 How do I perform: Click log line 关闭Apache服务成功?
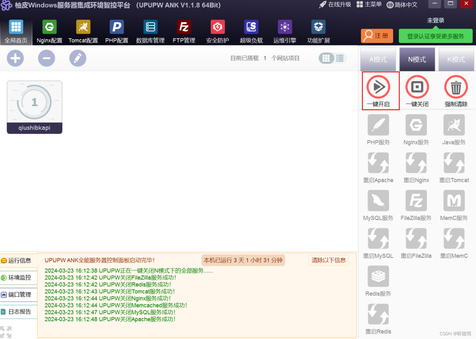pos(110,319)
